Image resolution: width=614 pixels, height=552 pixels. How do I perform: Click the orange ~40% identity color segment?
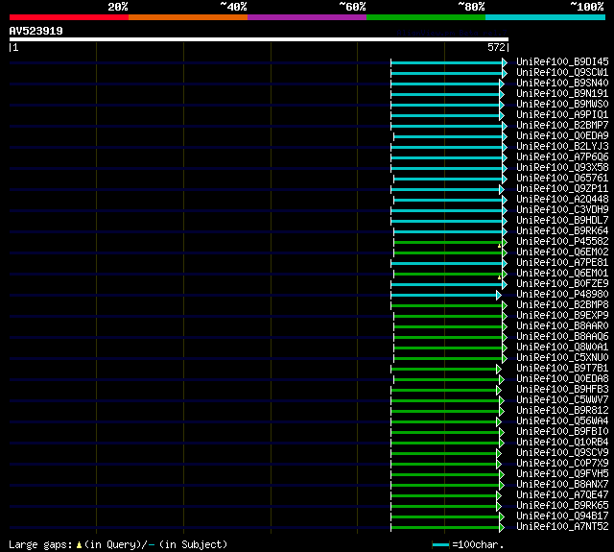[188, 17]
